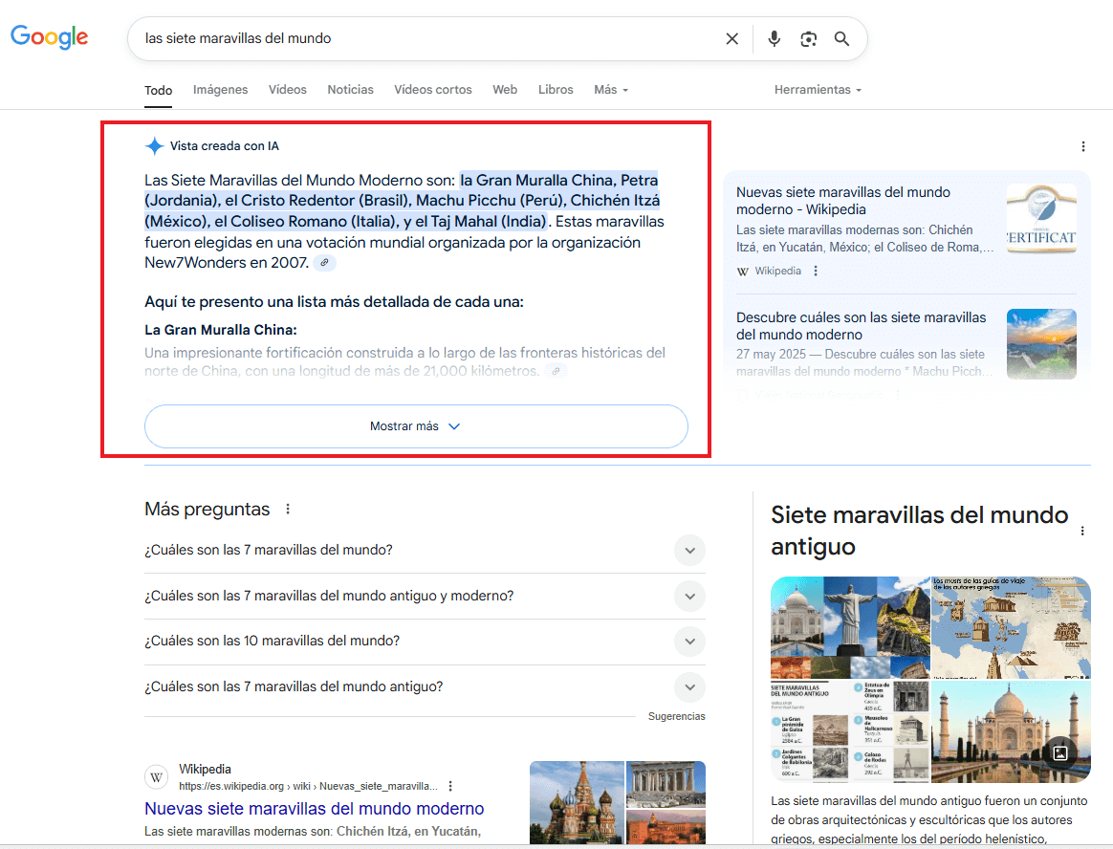Switch to the Vídeos tab
Viewport: 1113px width, 849px height.
288,90
